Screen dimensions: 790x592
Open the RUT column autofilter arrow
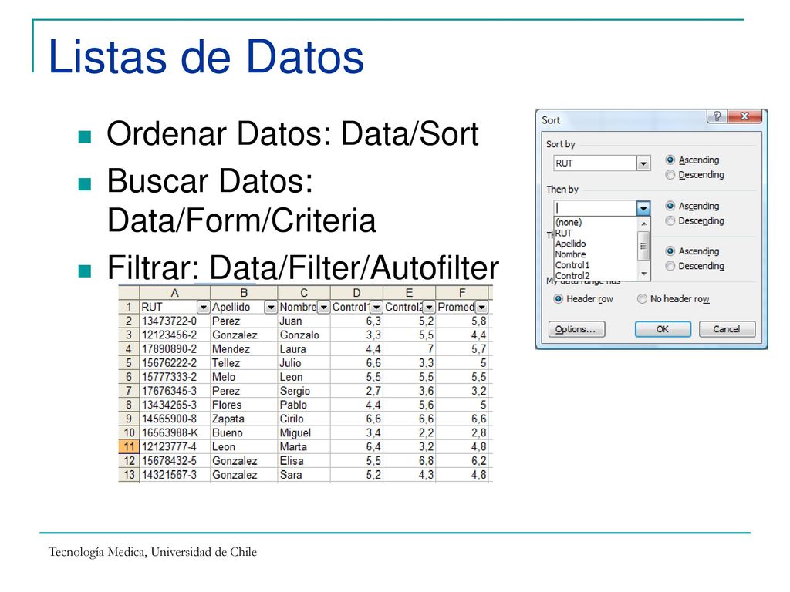pyautogui.click(x=203, y=307)
